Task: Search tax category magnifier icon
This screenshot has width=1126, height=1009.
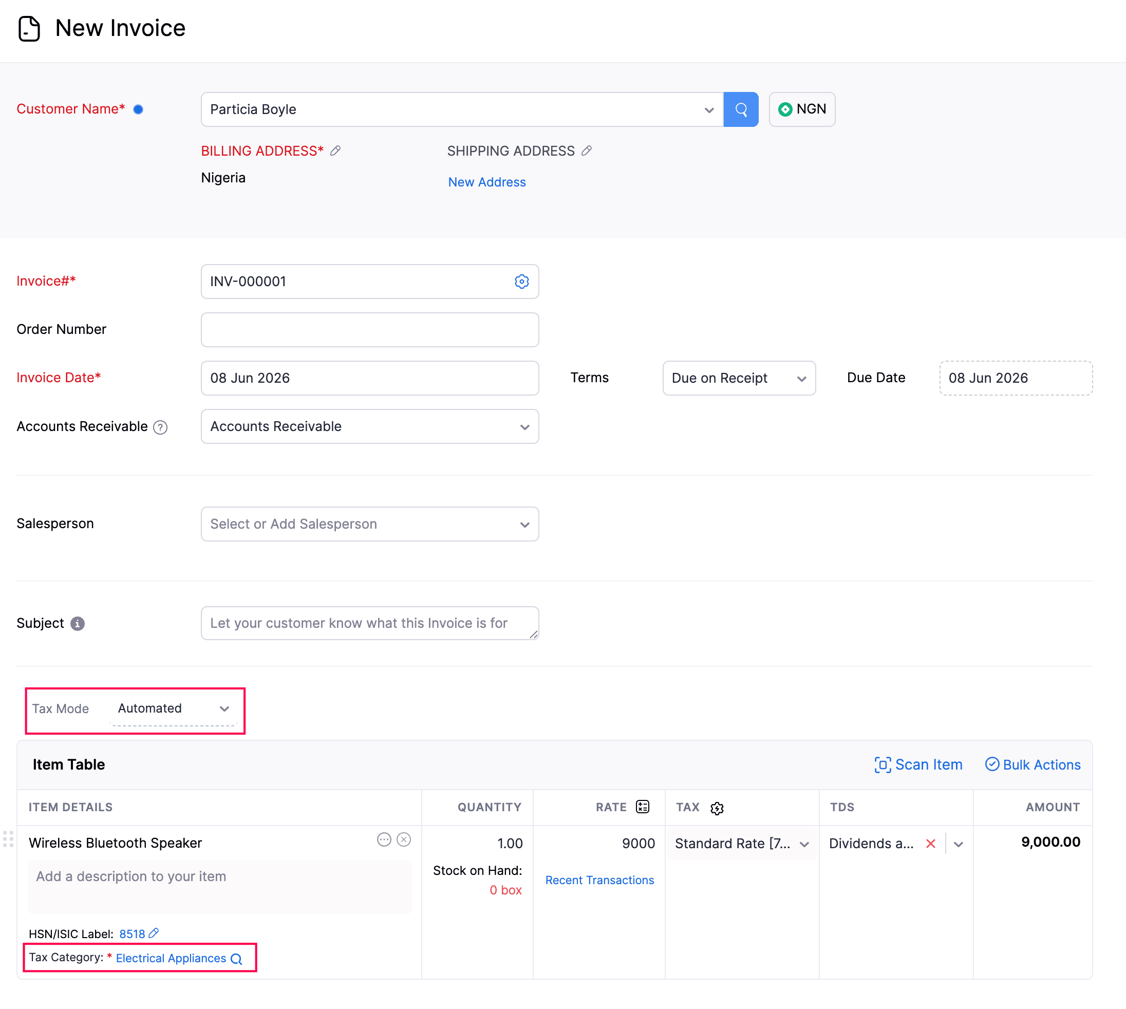Action: pos(236,959)
